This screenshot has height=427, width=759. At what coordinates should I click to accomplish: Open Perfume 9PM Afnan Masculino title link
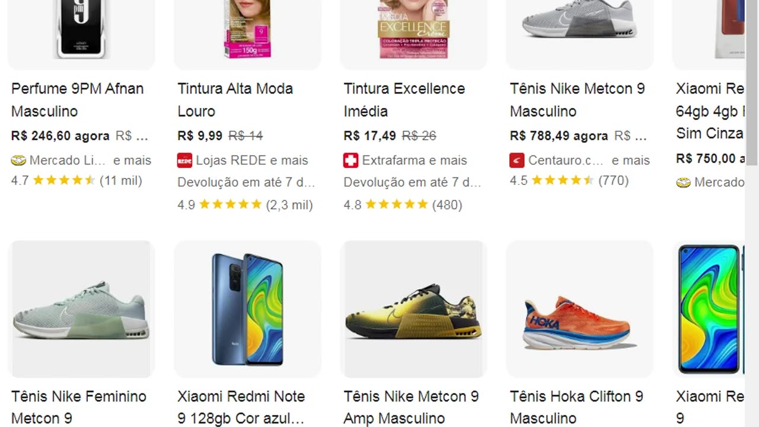[x=77, y=100]
